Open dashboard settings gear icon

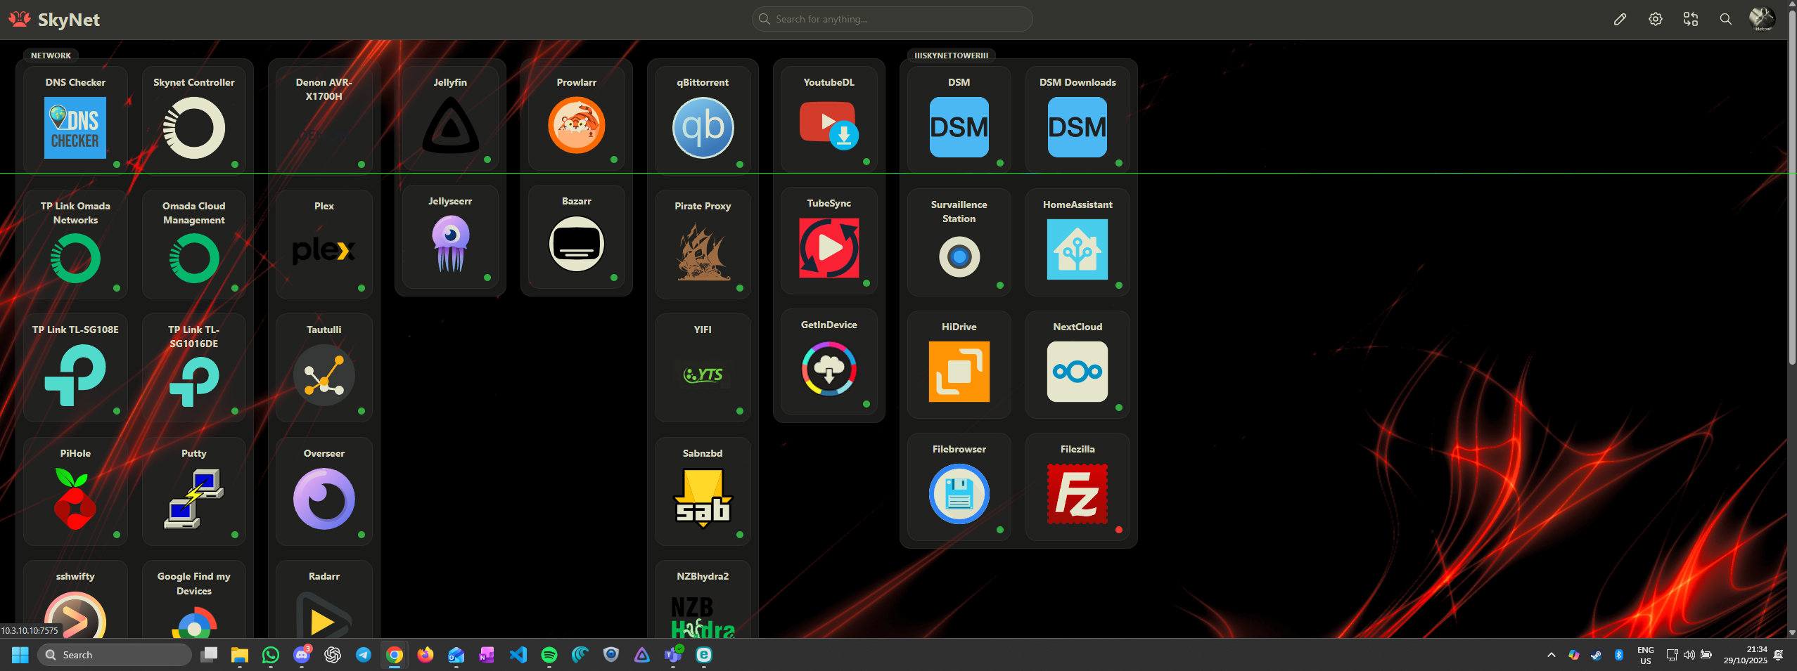pyautogui.click(x=1656, y=19)
